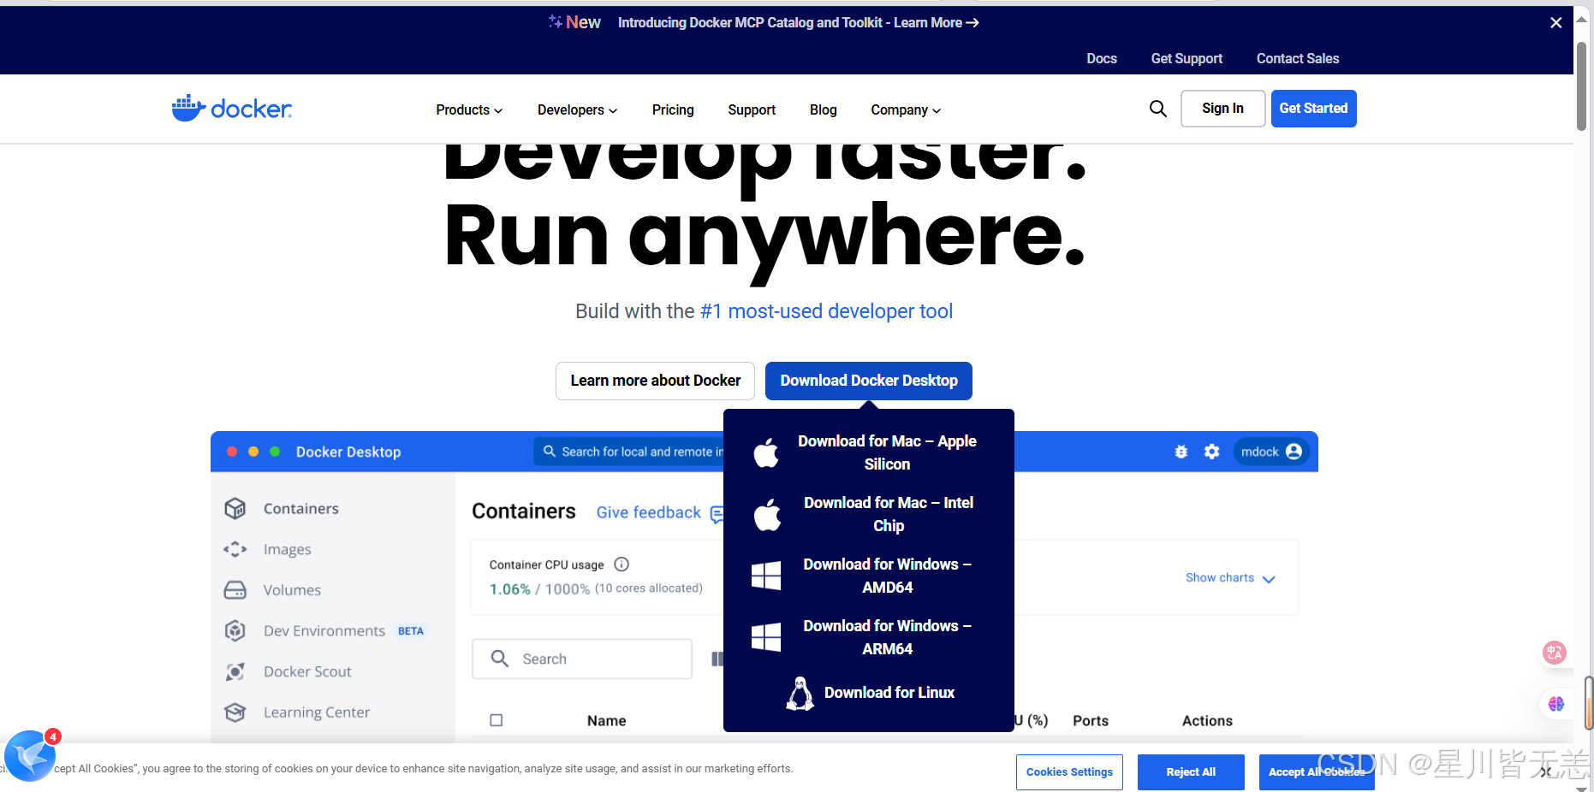Click the Apple icon for Mac Apple Silicon
Screen dimensions: 1594x792
(766, 452)
